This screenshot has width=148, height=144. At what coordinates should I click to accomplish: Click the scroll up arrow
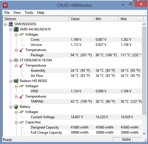pos(144,24)
